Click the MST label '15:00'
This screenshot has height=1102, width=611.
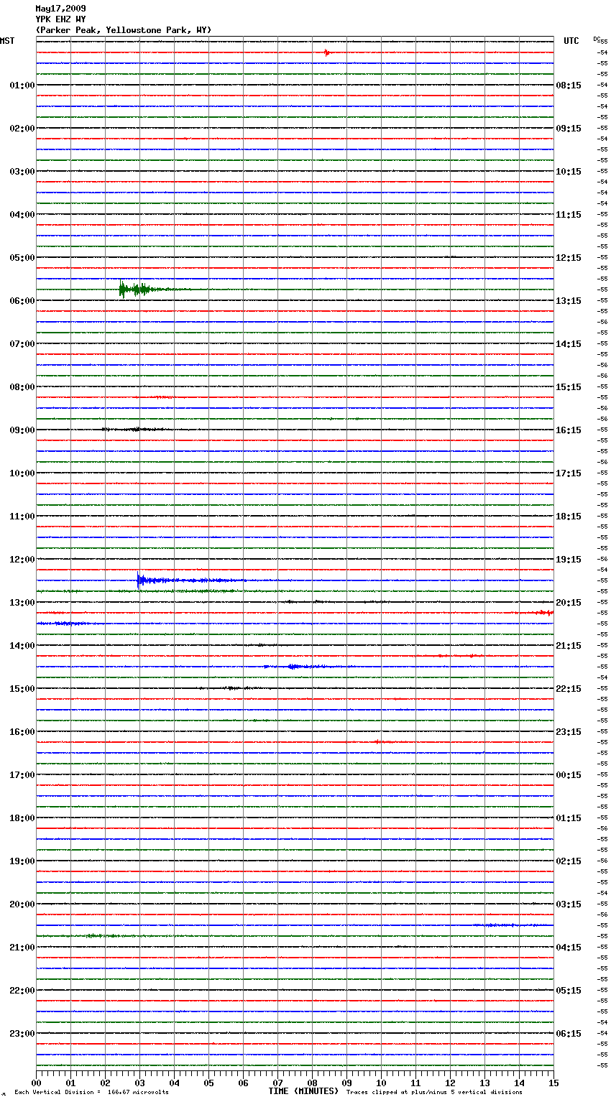22,689
